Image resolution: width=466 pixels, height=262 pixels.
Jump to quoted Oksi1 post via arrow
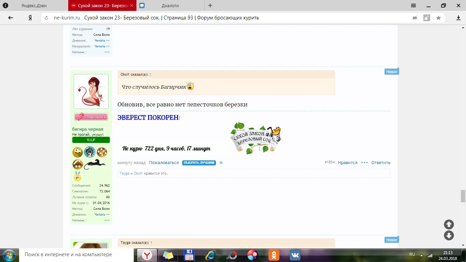click(150, 74)
